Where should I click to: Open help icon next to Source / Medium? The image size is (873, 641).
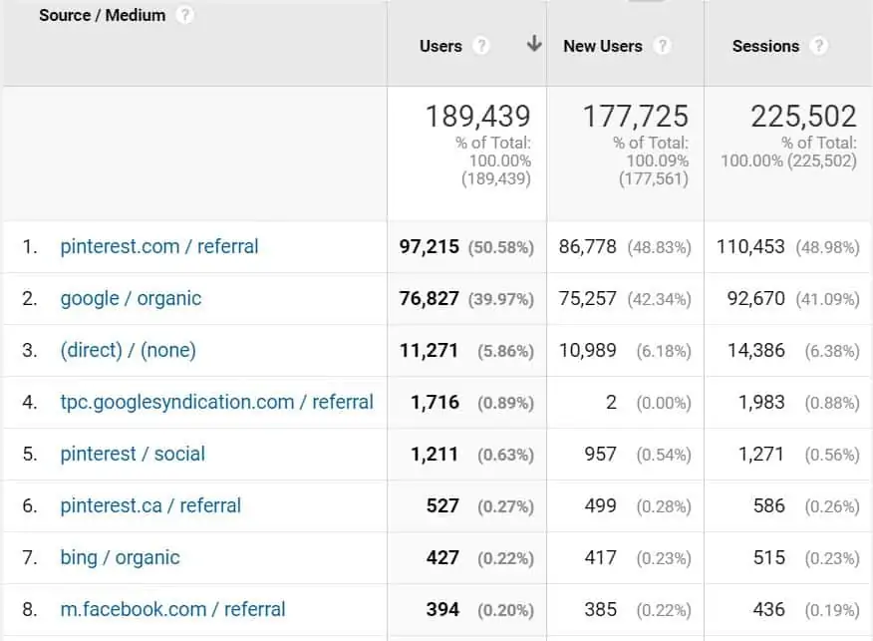184,15
